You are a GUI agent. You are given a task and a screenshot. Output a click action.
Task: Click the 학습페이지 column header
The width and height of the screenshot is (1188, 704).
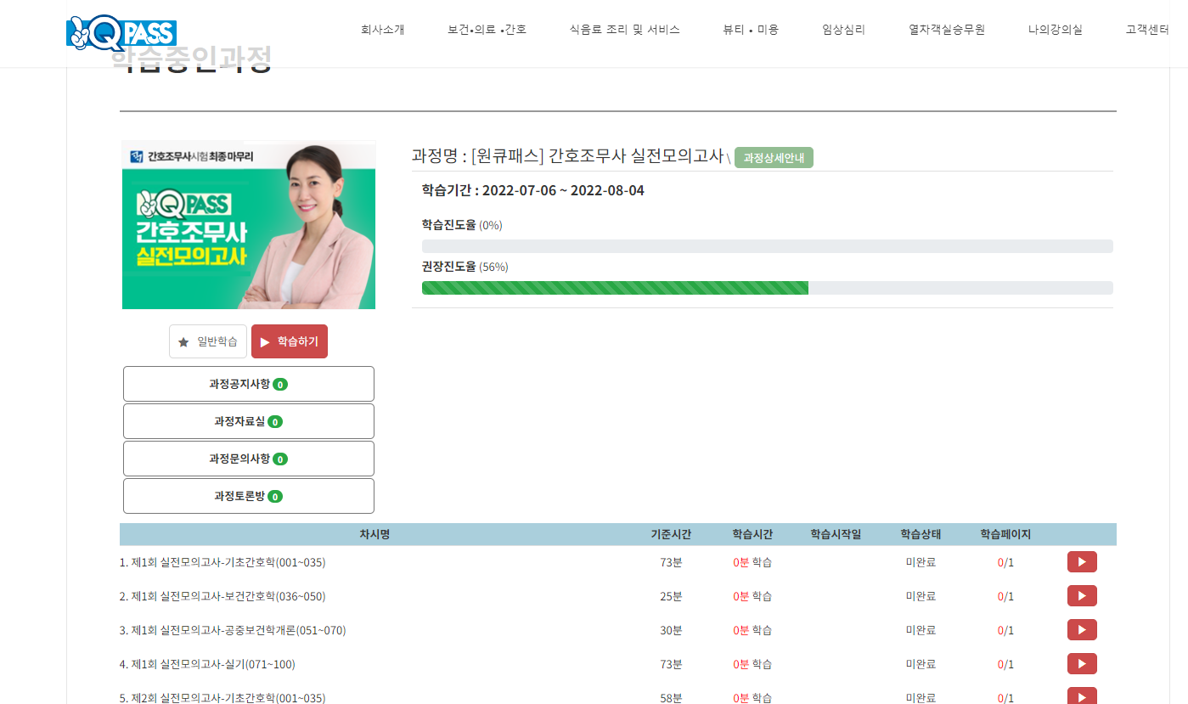(1005, 534)
